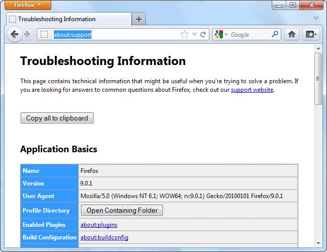The height and width of the screenshot is (252, 327).
Task: Open a new tab with plus button
Action: tap(139, 19)
